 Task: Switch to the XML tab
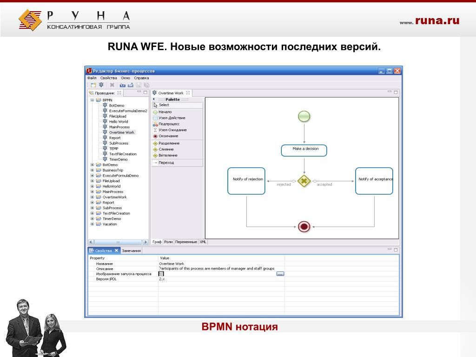click(203, 242)
